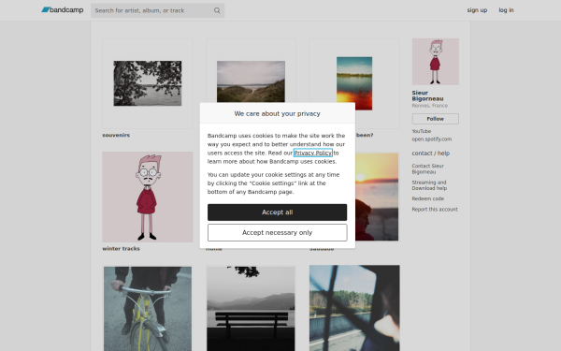Click the Rennes, France location text
561x351 pixels.
(429, 106)
